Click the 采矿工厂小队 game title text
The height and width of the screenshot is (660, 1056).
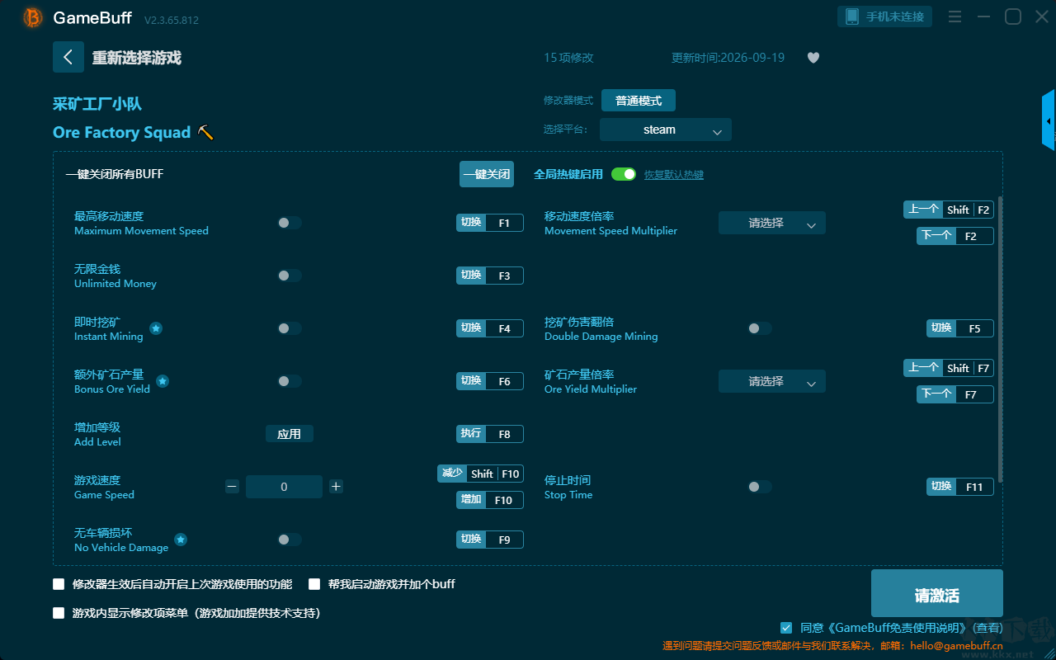point(97,104)
